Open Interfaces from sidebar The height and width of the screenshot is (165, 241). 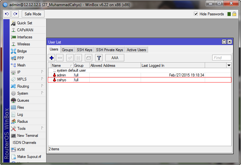[x=28, y=37]
